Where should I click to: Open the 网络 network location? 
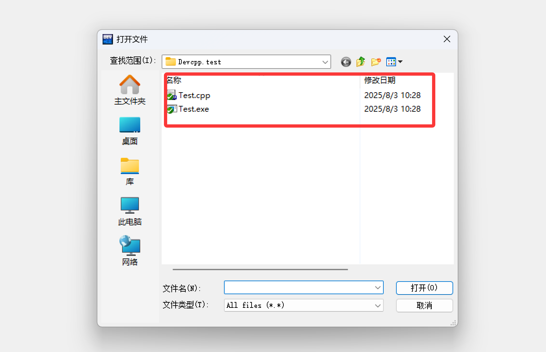tap(130, 251)
